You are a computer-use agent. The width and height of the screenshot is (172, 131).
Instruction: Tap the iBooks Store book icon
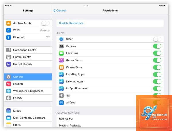61,67
